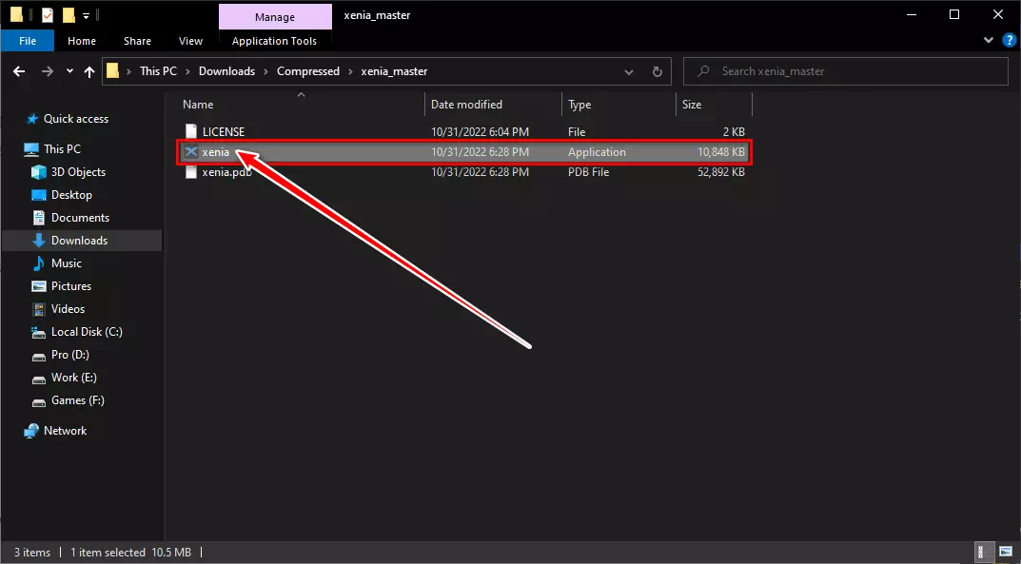1021x564 pixels.
Task: Open Network in the sidebar
Action: [x=65, y=431]
